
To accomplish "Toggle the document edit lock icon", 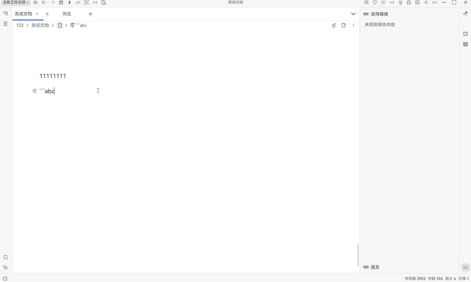I will click(334, 25).
